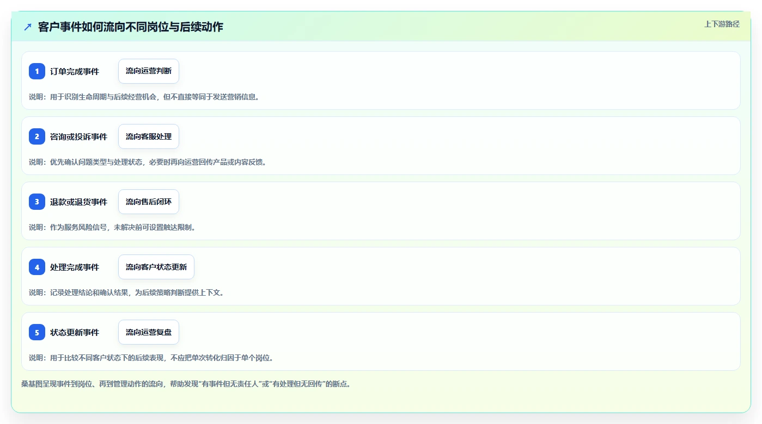Click the panel title 客户事件如何流向不同岗位与后续动作
Image resolution: width=762 pixels, height=424 pixels.
click(131, 27)
